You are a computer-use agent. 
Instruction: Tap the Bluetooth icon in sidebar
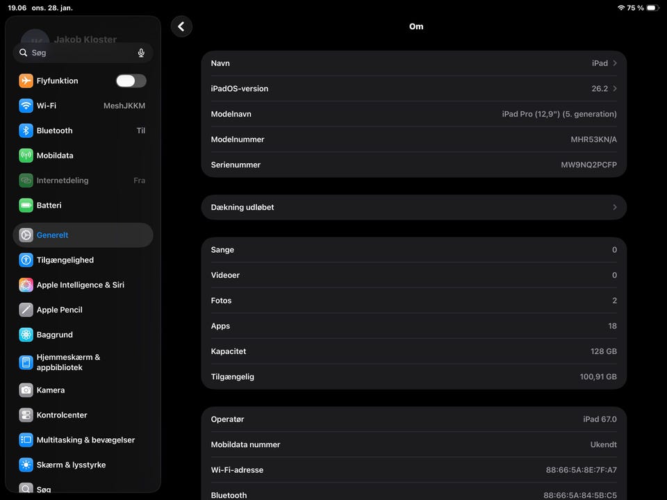26,131
